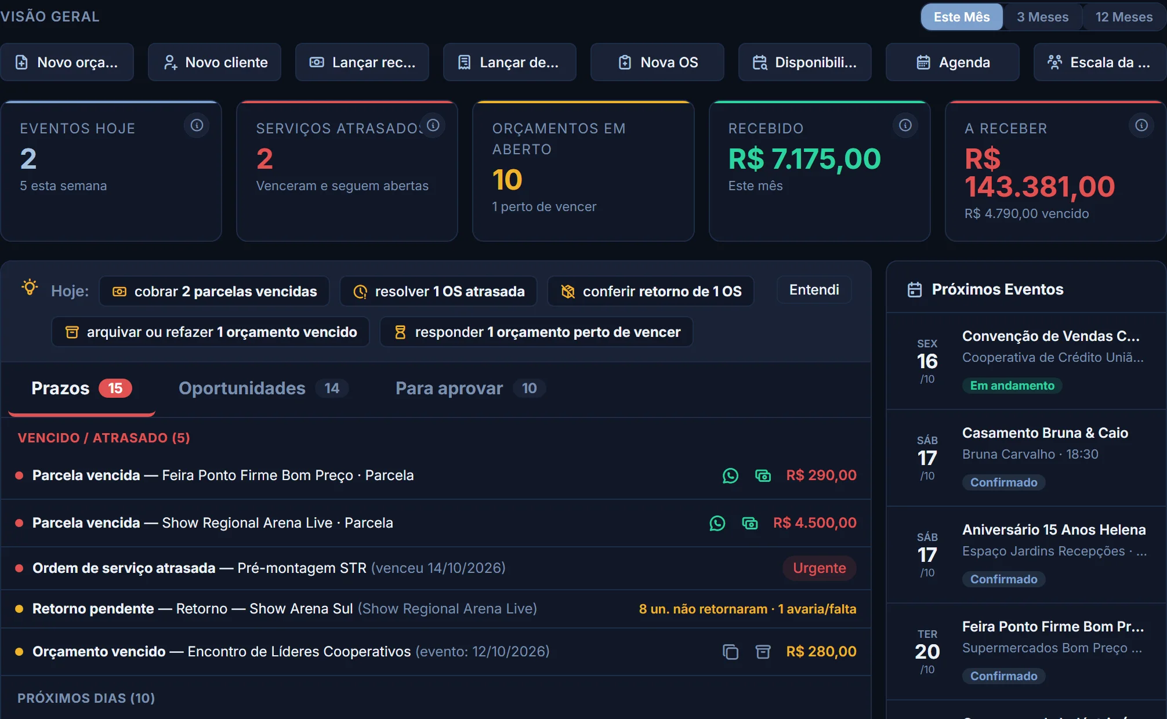Send WhatsApp for Feira Ponto Firme parcela
The width and height of the screenshot is (1167, 719).
coord(730,475)
